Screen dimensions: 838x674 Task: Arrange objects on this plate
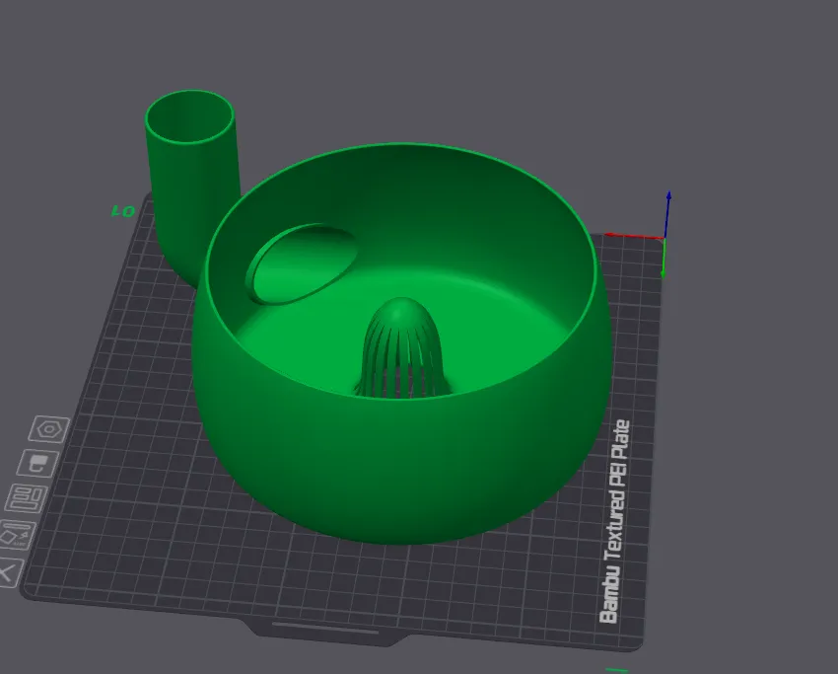pyautogui.click(x=27, y=498)
